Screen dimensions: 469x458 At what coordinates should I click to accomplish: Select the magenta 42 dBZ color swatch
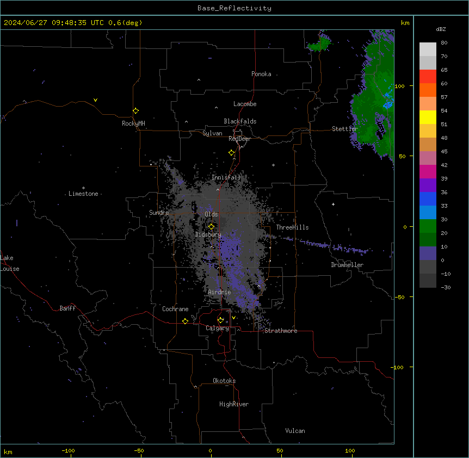[x=428, y=171]
